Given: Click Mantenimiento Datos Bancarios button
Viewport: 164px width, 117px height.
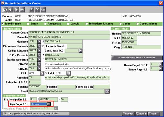Looking at the screenshot, I should [x=137, y=58].
